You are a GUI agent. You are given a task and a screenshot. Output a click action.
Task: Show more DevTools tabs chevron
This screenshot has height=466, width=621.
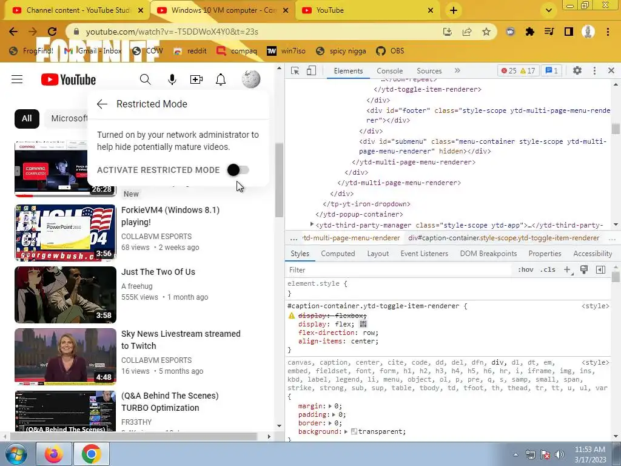pos(457,70)
